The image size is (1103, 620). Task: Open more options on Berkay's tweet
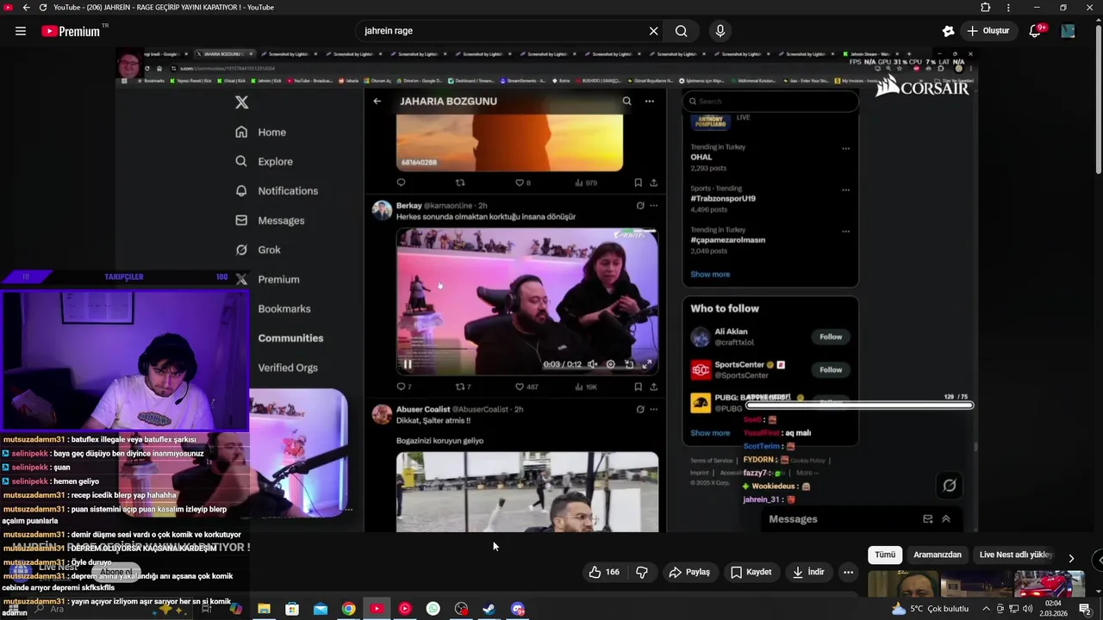tap(654, 206)
